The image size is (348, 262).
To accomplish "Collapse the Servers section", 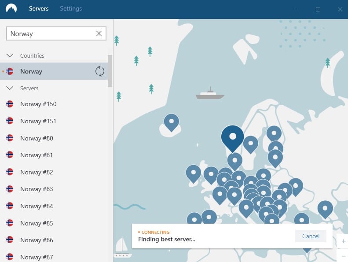I will pyautogui.click(x=10, y=88).
